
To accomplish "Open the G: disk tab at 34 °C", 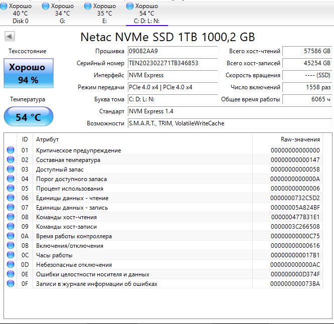I will (x=62, y=14).
